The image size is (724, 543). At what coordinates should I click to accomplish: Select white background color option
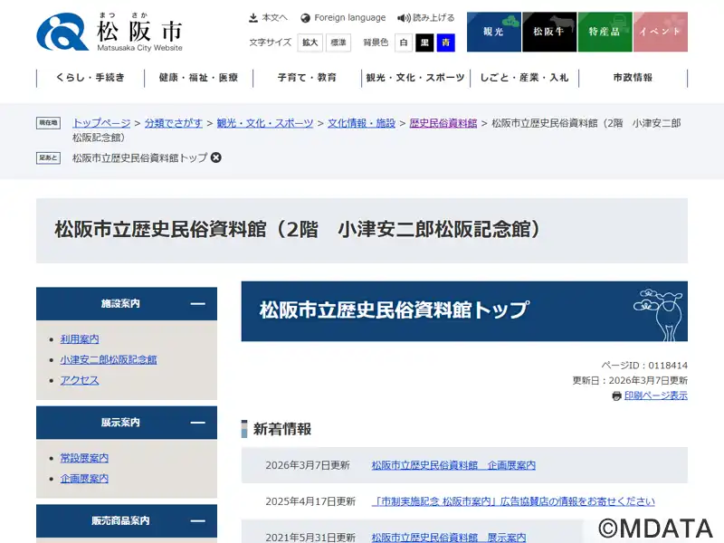coord(404,43)
